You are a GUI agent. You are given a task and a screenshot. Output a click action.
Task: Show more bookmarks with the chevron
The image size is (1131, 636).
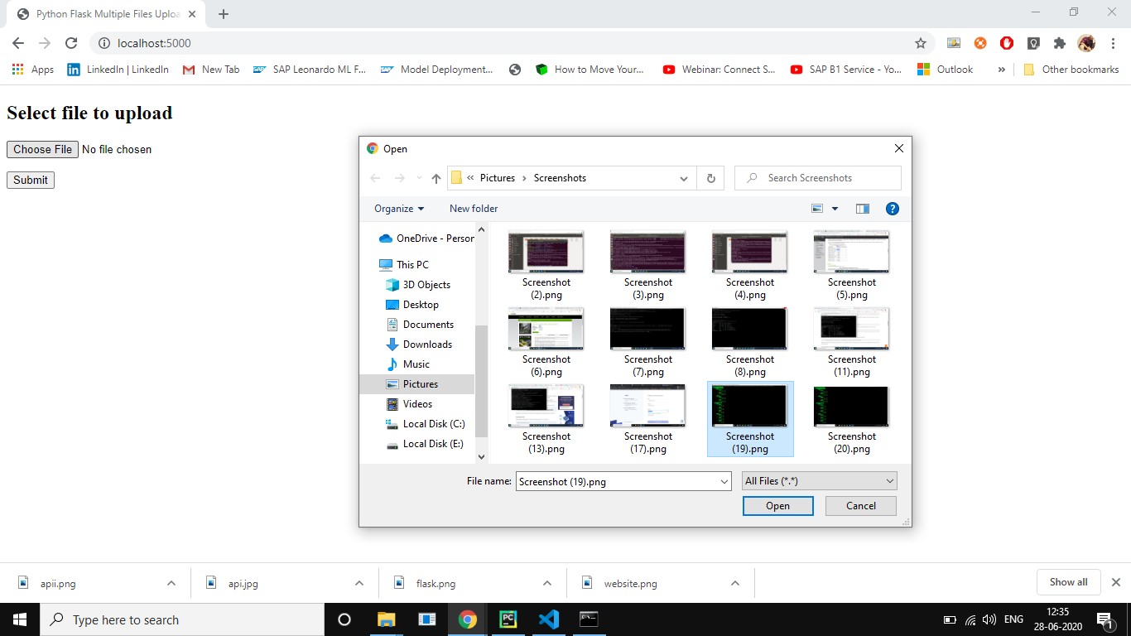coord(1002,70)
